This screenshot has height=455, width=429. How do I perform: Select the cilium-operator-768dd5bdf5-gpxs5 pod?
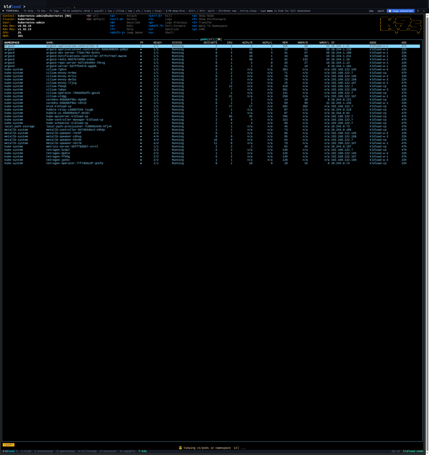212,93
